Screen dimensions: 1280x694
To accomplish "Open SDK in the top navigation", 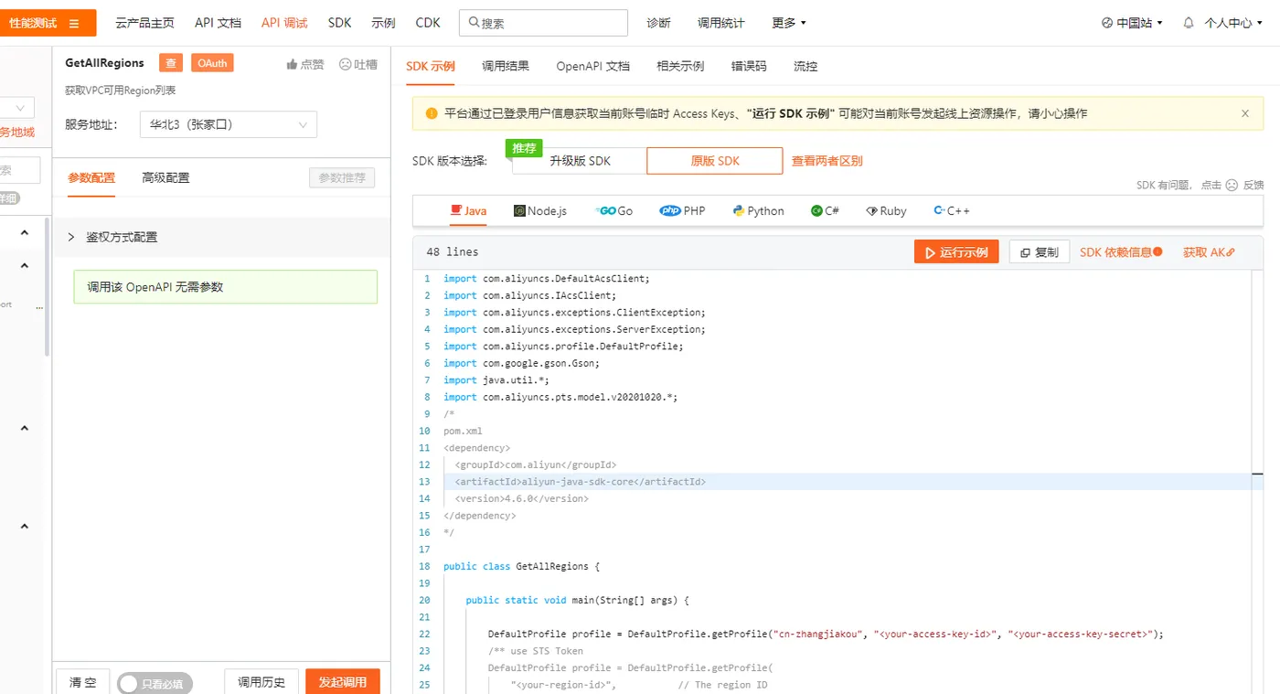I will [x=339, y=23].
